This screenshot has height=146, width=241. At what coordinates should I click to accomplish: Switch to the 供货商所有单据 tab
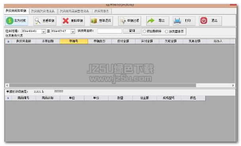coord(16,11)
